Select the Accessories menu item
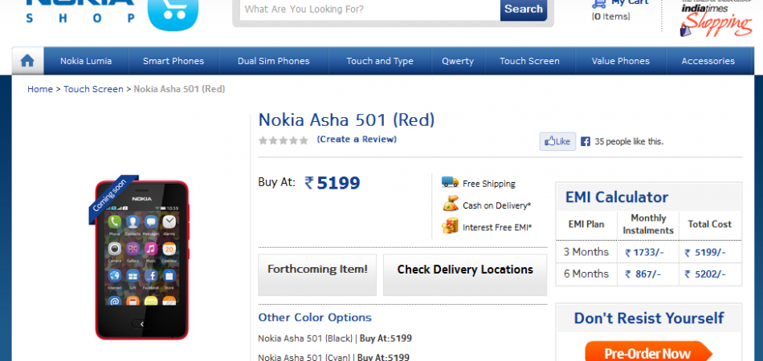The width and height of the screenshot is (763, 361). (x=708, y=61)
